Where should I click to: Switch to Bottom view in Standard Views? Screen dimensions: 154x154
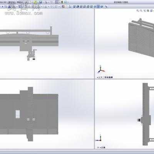coord(91,7)
